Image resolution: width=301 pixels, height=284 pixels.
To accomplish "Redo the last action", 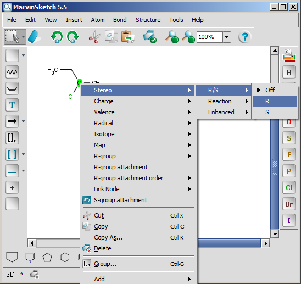I will (x=73, y=37).
